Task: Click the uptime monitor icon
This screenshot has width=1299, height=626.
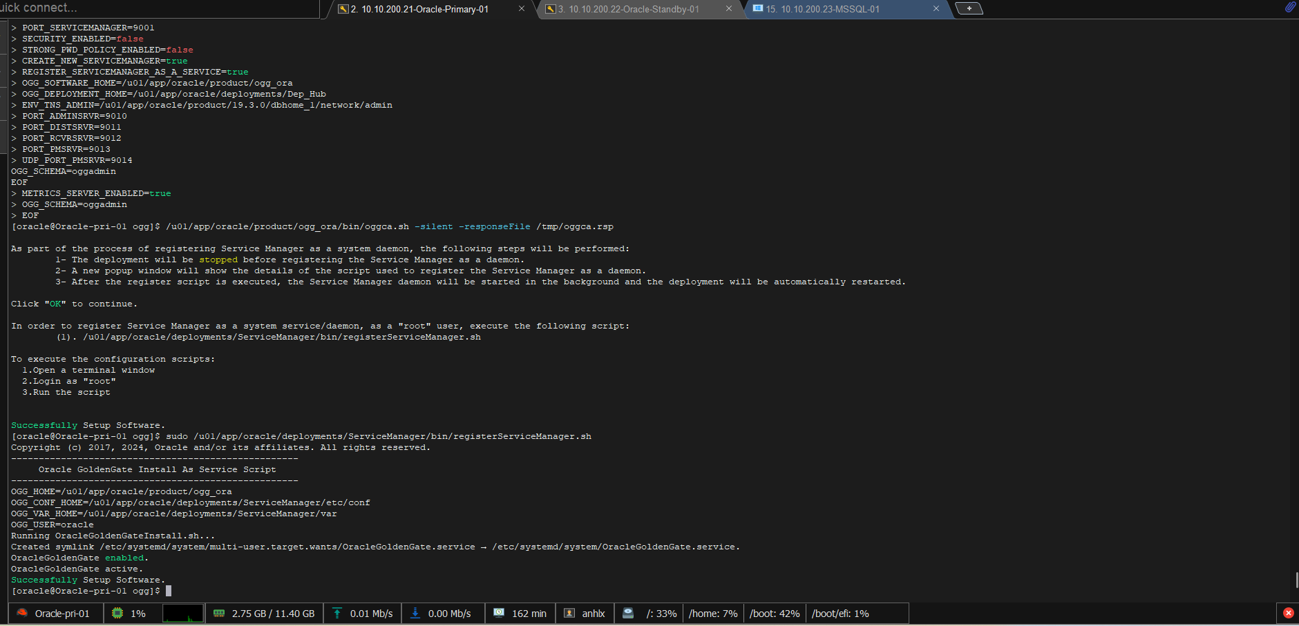Action: [499, 613]
